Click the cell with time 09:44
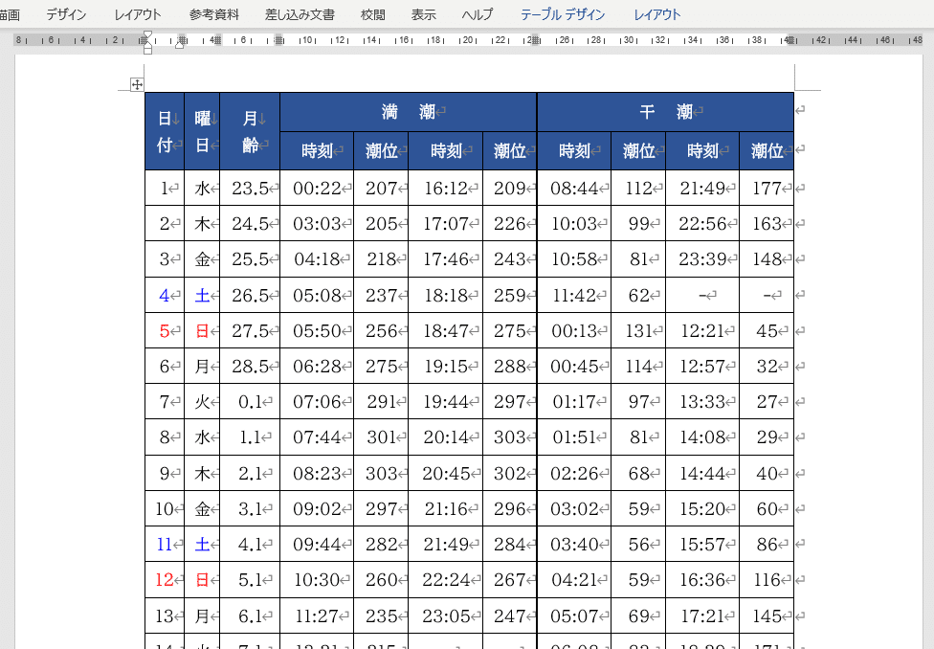Image resolution: width=934 pixels, height=649 pixels. pyautogui.click(x=317, y=544)
